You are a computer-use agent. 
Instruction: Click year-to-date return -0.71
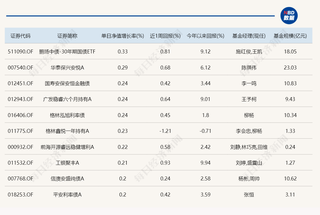coord(206,131)
